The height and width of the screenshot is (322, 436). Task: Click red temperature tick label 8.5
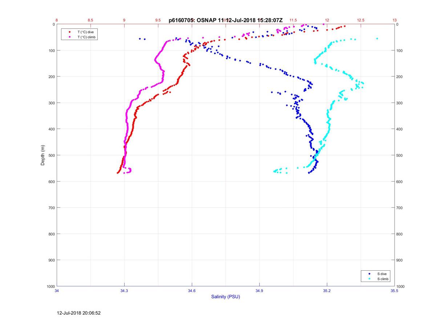[90, 20]
